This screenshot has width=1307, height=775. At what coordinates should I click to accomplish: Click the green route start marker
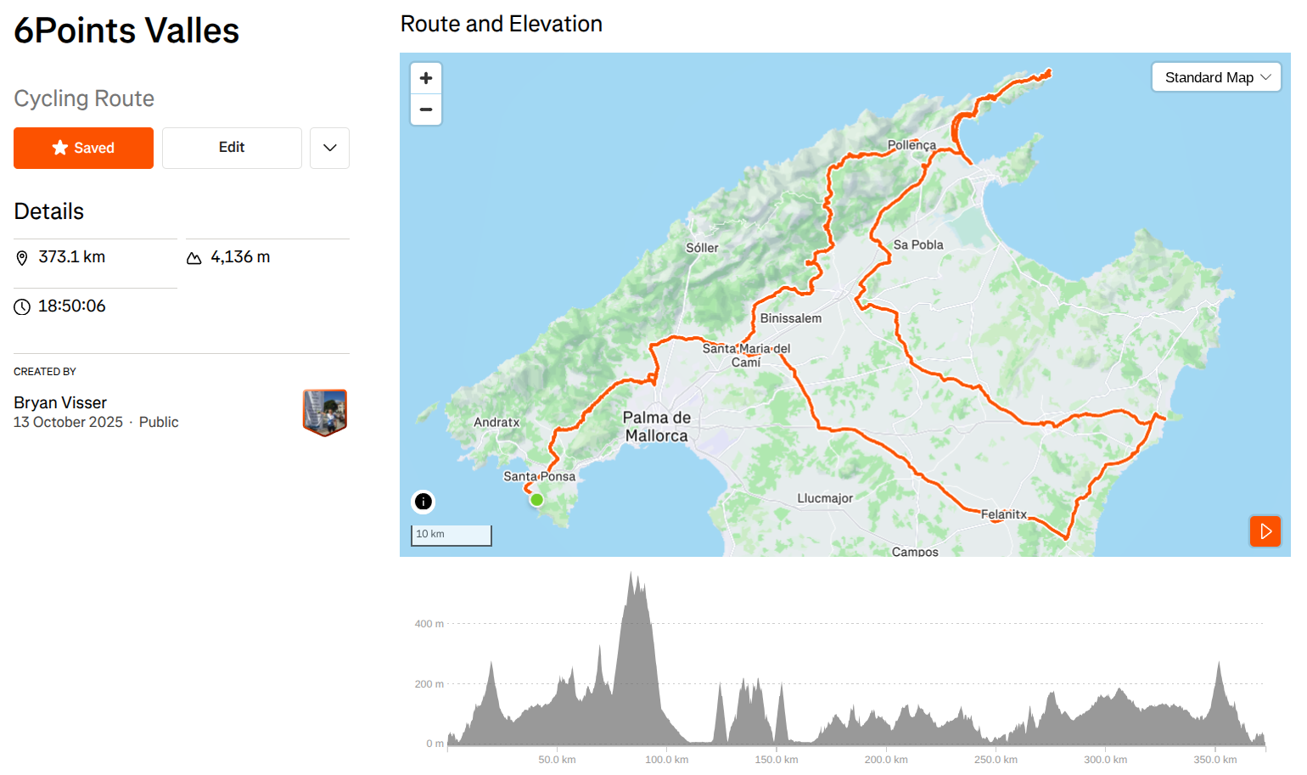click(536, 500)
